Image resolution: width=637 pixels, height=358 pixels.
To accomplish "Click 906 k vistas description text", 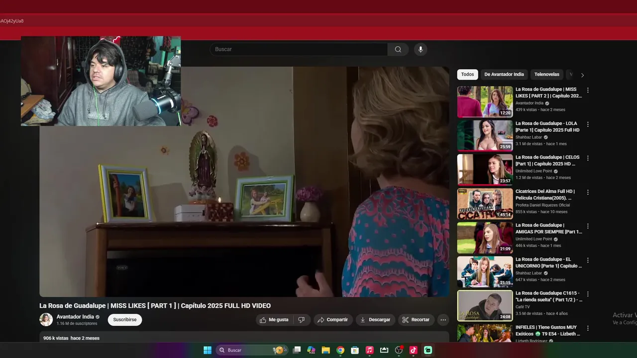I will [x=71, y=338].
